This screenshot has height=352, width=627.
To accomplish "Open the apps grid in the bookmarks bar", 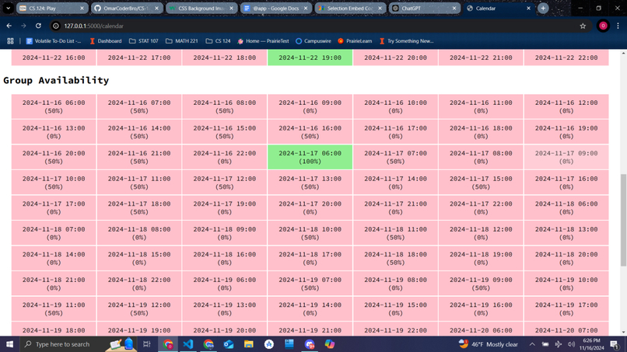I will [x=10, y=40].
